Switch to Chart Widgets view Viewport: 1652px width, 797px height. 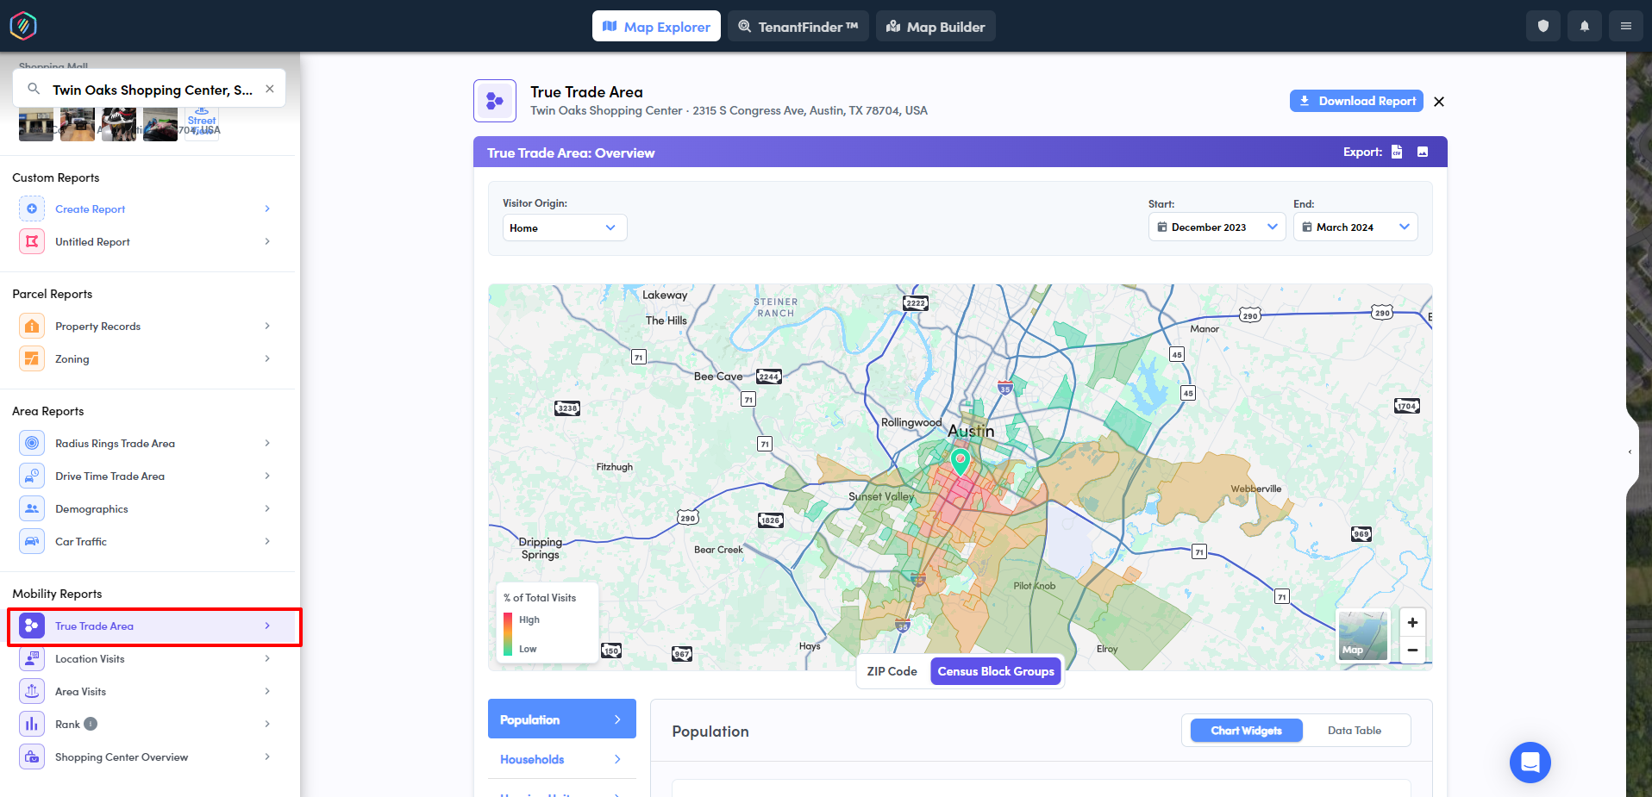point(1246,731)
